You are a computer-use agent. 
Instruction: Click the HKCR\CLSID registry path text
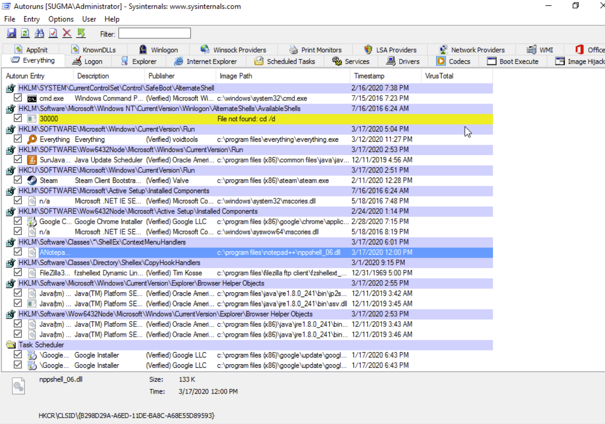pyautogui.click(x=127, y=416)
